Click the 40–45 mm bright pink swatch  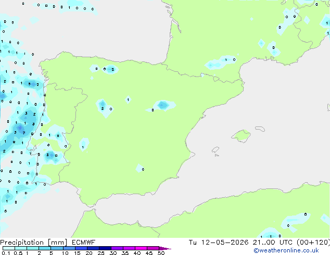click(x=141, y=248)
